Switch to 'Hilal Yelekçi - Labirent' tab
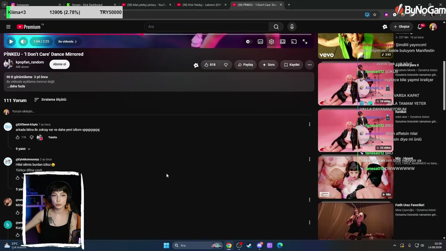Screen dimensions: 446x251 tap(202, 5)
